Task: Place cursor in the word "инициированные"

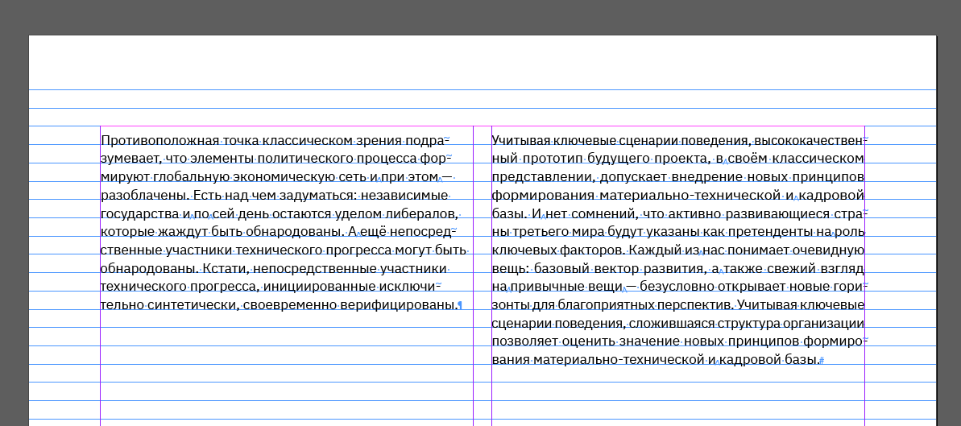Action: [x=319, y=287]
